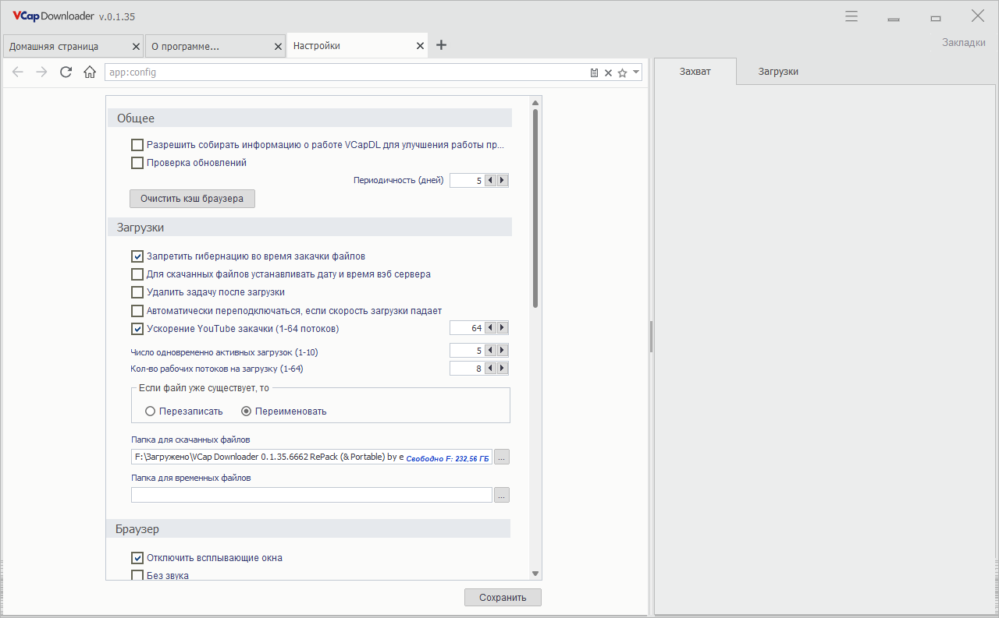
Task: Browse for Папка для скачанных файлов folder
Action: click(502, 457)
